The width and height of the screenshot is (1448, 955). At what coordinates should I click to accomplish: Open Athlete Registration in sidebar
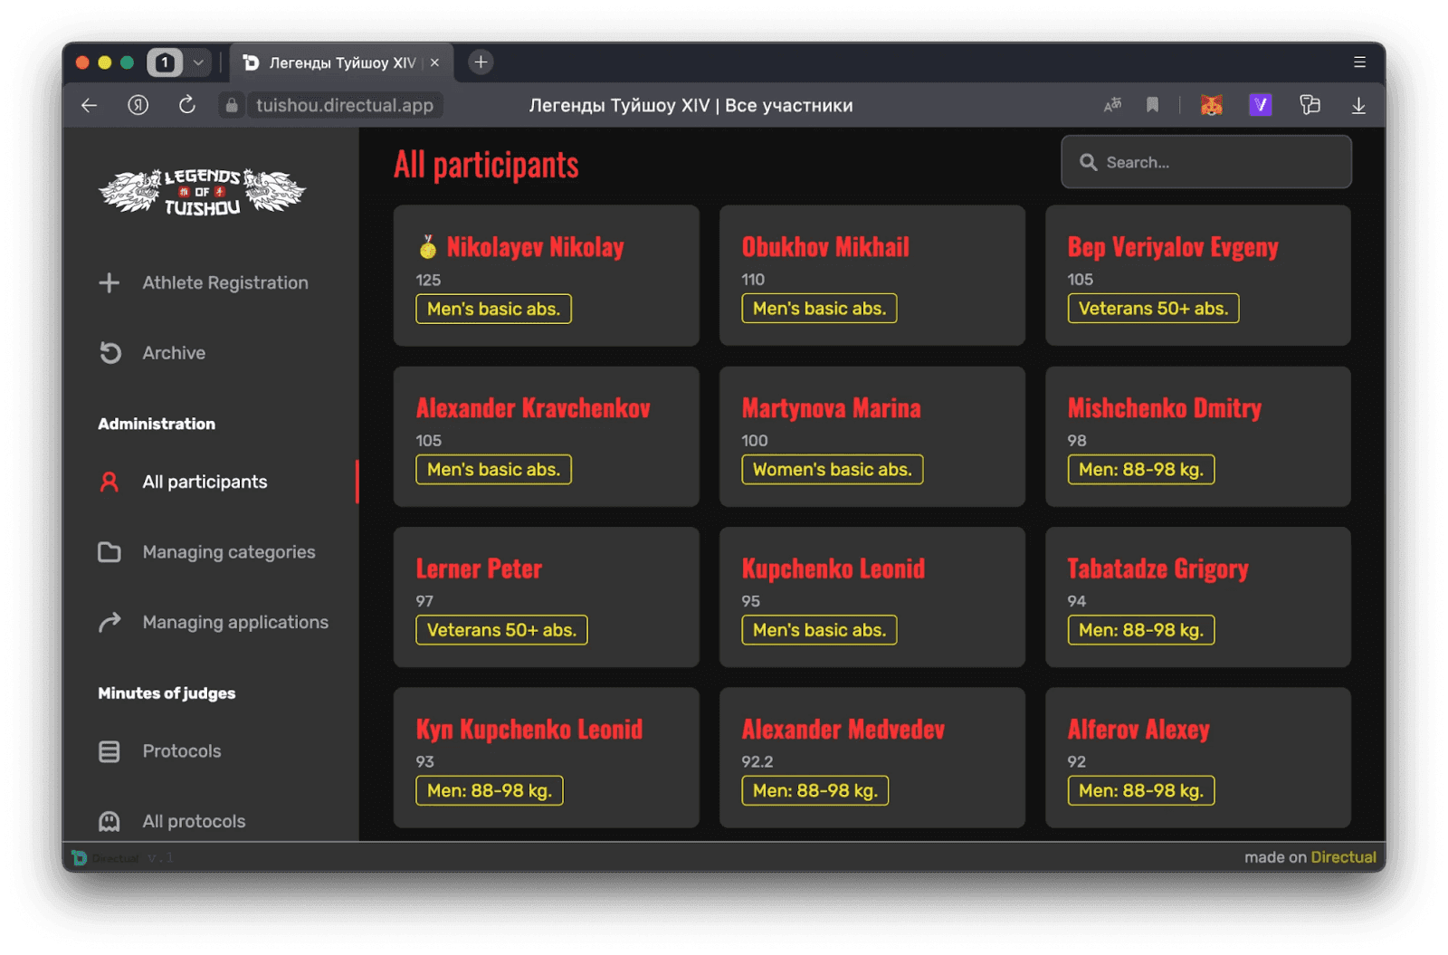[224, 282]
